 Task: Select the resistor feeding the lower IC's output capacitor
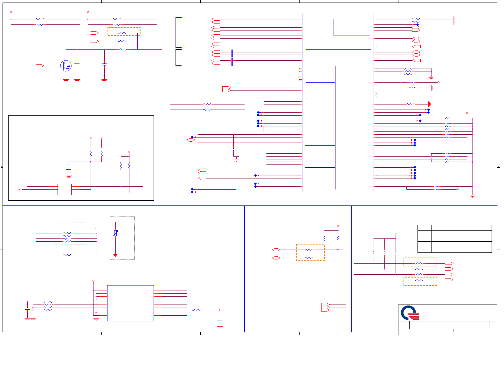tap(197, 310)
